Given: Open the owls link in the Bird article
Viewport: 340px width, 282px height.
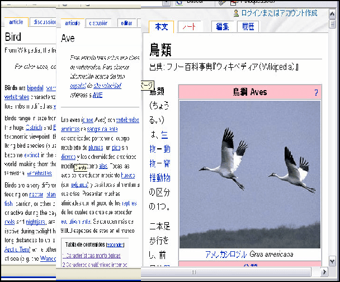Looking at the screenshot, I should click(10, 222).
